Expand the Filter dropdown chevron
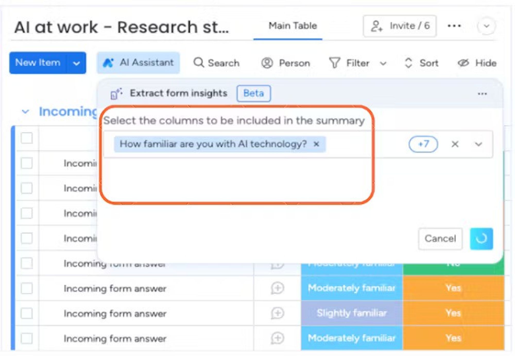515x356 pixels. [383, 63]
